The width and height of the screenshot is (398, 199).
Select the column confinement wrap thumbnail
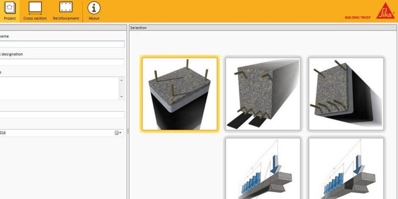[180, 94]
